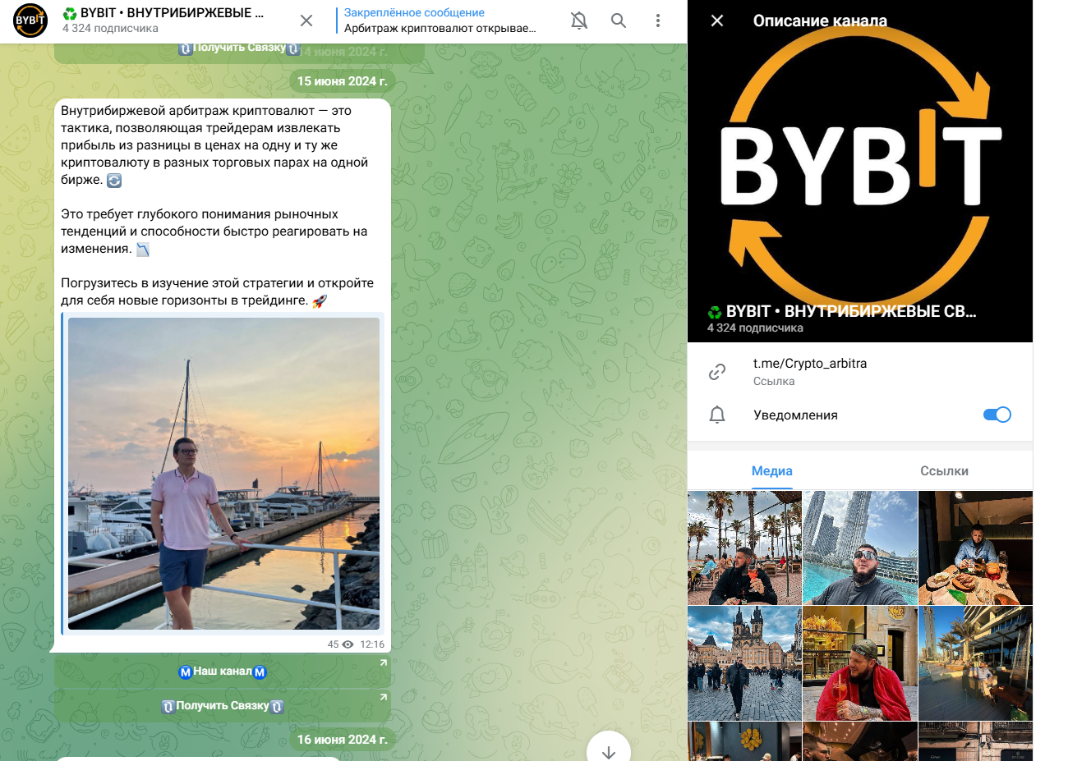Click the channel title BYBIT • ВНУТРИБИРЖЕВЫЕ in header

click(163, 13)
